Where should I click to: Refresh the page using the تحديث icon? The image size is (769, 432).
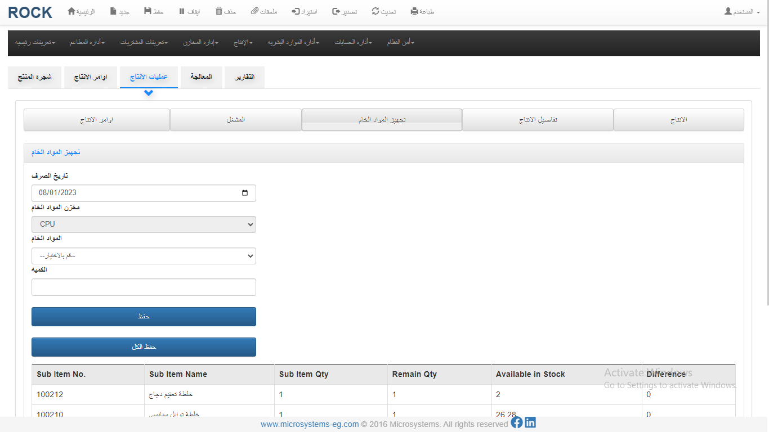[x=375, y=11]
